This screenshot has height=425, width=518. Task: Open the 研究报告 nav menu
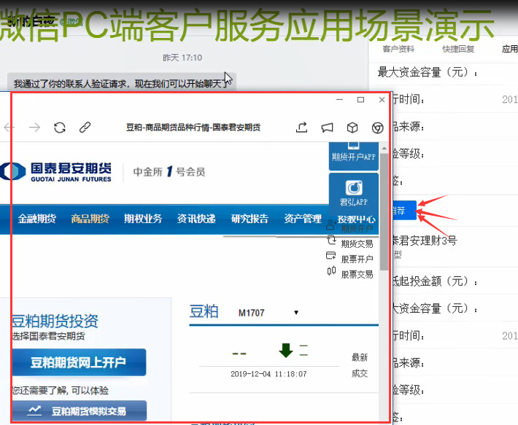[x=250, y=219]
